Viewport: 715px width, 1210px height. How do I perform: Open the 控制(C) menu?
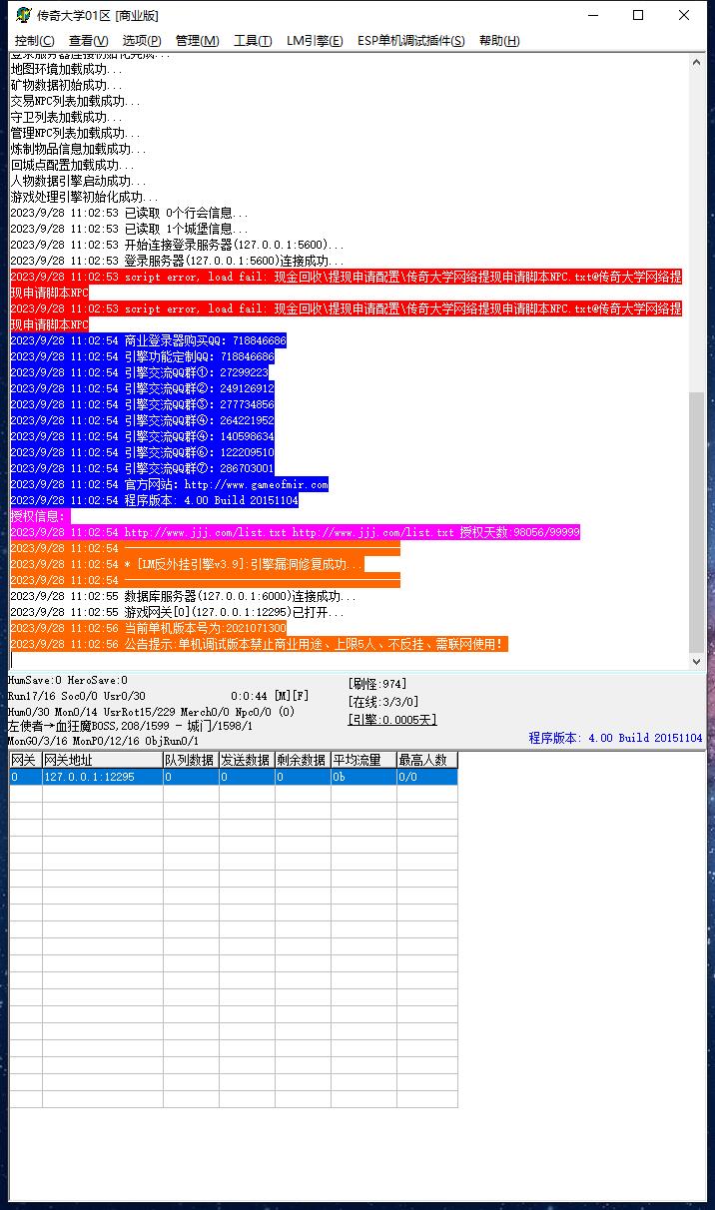click(35, 41)
